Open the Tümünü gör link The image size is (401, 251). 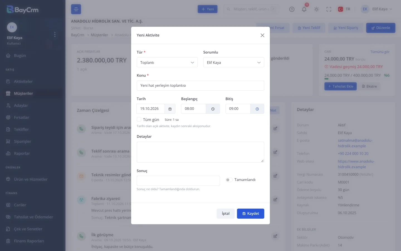pos(380,52)
